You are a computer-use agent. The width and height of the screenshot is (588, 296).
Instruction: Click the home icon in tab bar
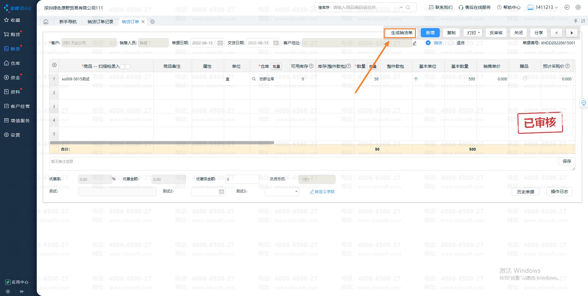point(46,22)
